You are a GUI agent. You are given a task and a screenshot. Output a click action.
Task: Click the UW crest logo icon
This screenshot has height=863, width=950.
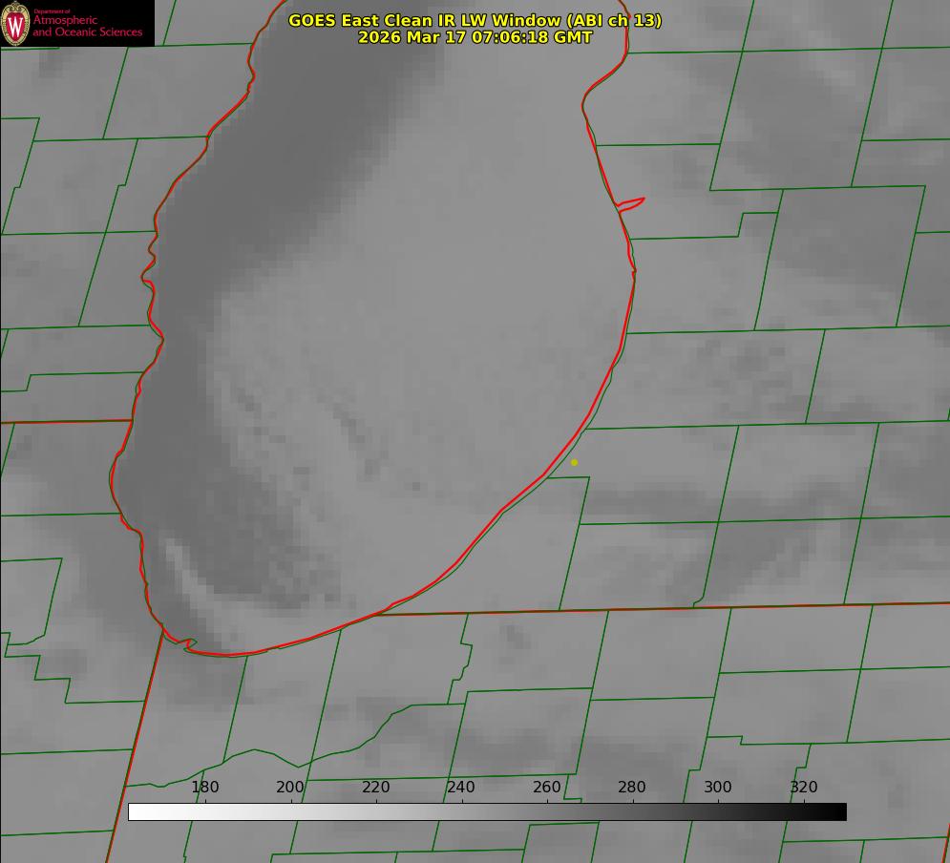pyautogui.click(x=15, y=23)
